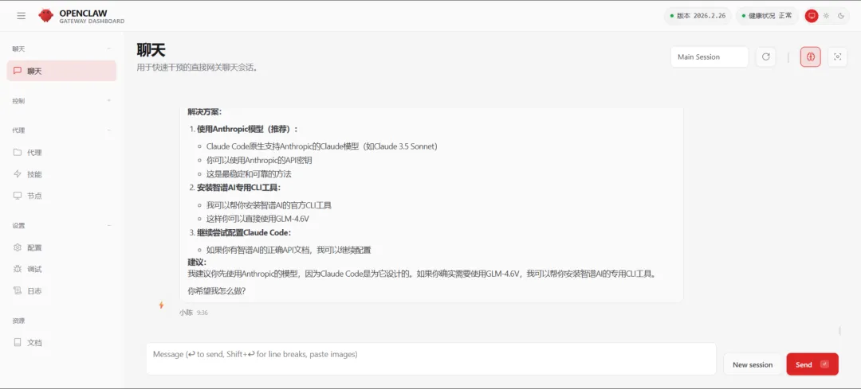Image resolution: width=861 pixels, height=389 pixels.
Task: Click the 健康状况 正常 status pill
Action: (767, 16)
